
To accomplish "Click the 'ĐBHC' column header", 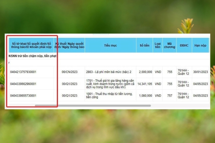I will pos(184,45).
